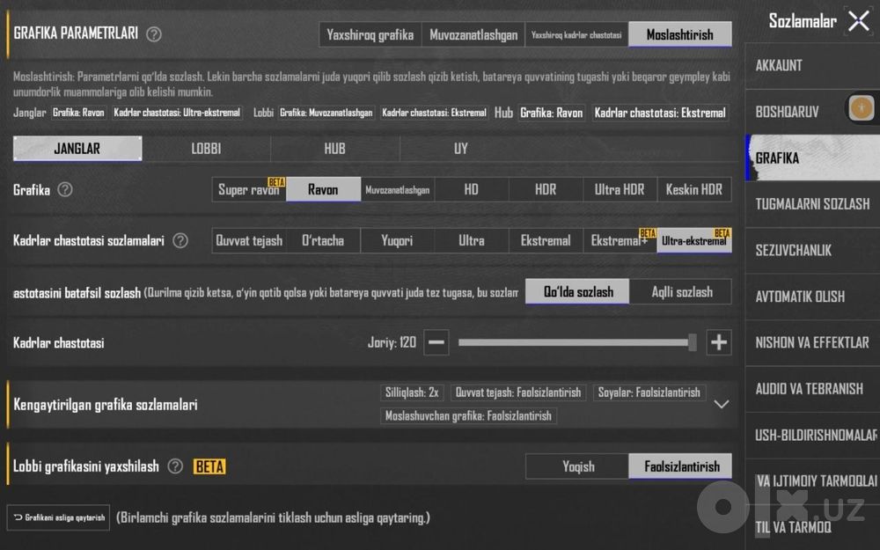The width and height of the screenshot is (880, 550).
Task: Decrease frame rate with minus button
Action: [x=436, y=342]
